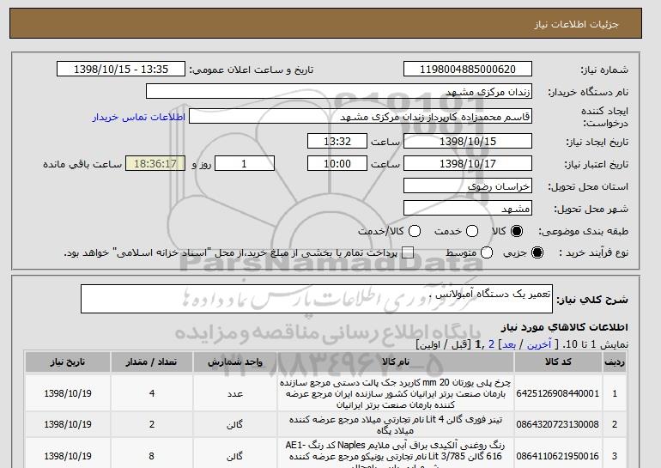Screen dimensions: 661x468
Task: Select item code 0864110621950016
Action: click(x=558, y=456)
